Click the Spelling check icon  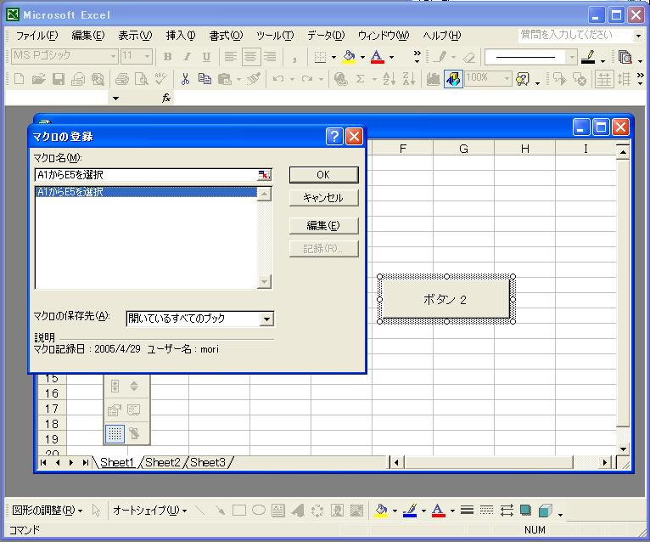point(161,78)
